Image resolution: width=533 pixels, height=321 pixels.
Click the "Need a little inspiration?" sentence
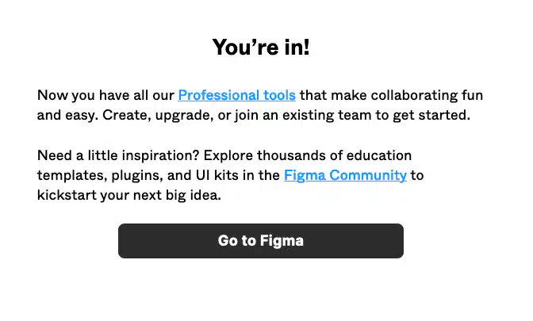pos(118,156)
